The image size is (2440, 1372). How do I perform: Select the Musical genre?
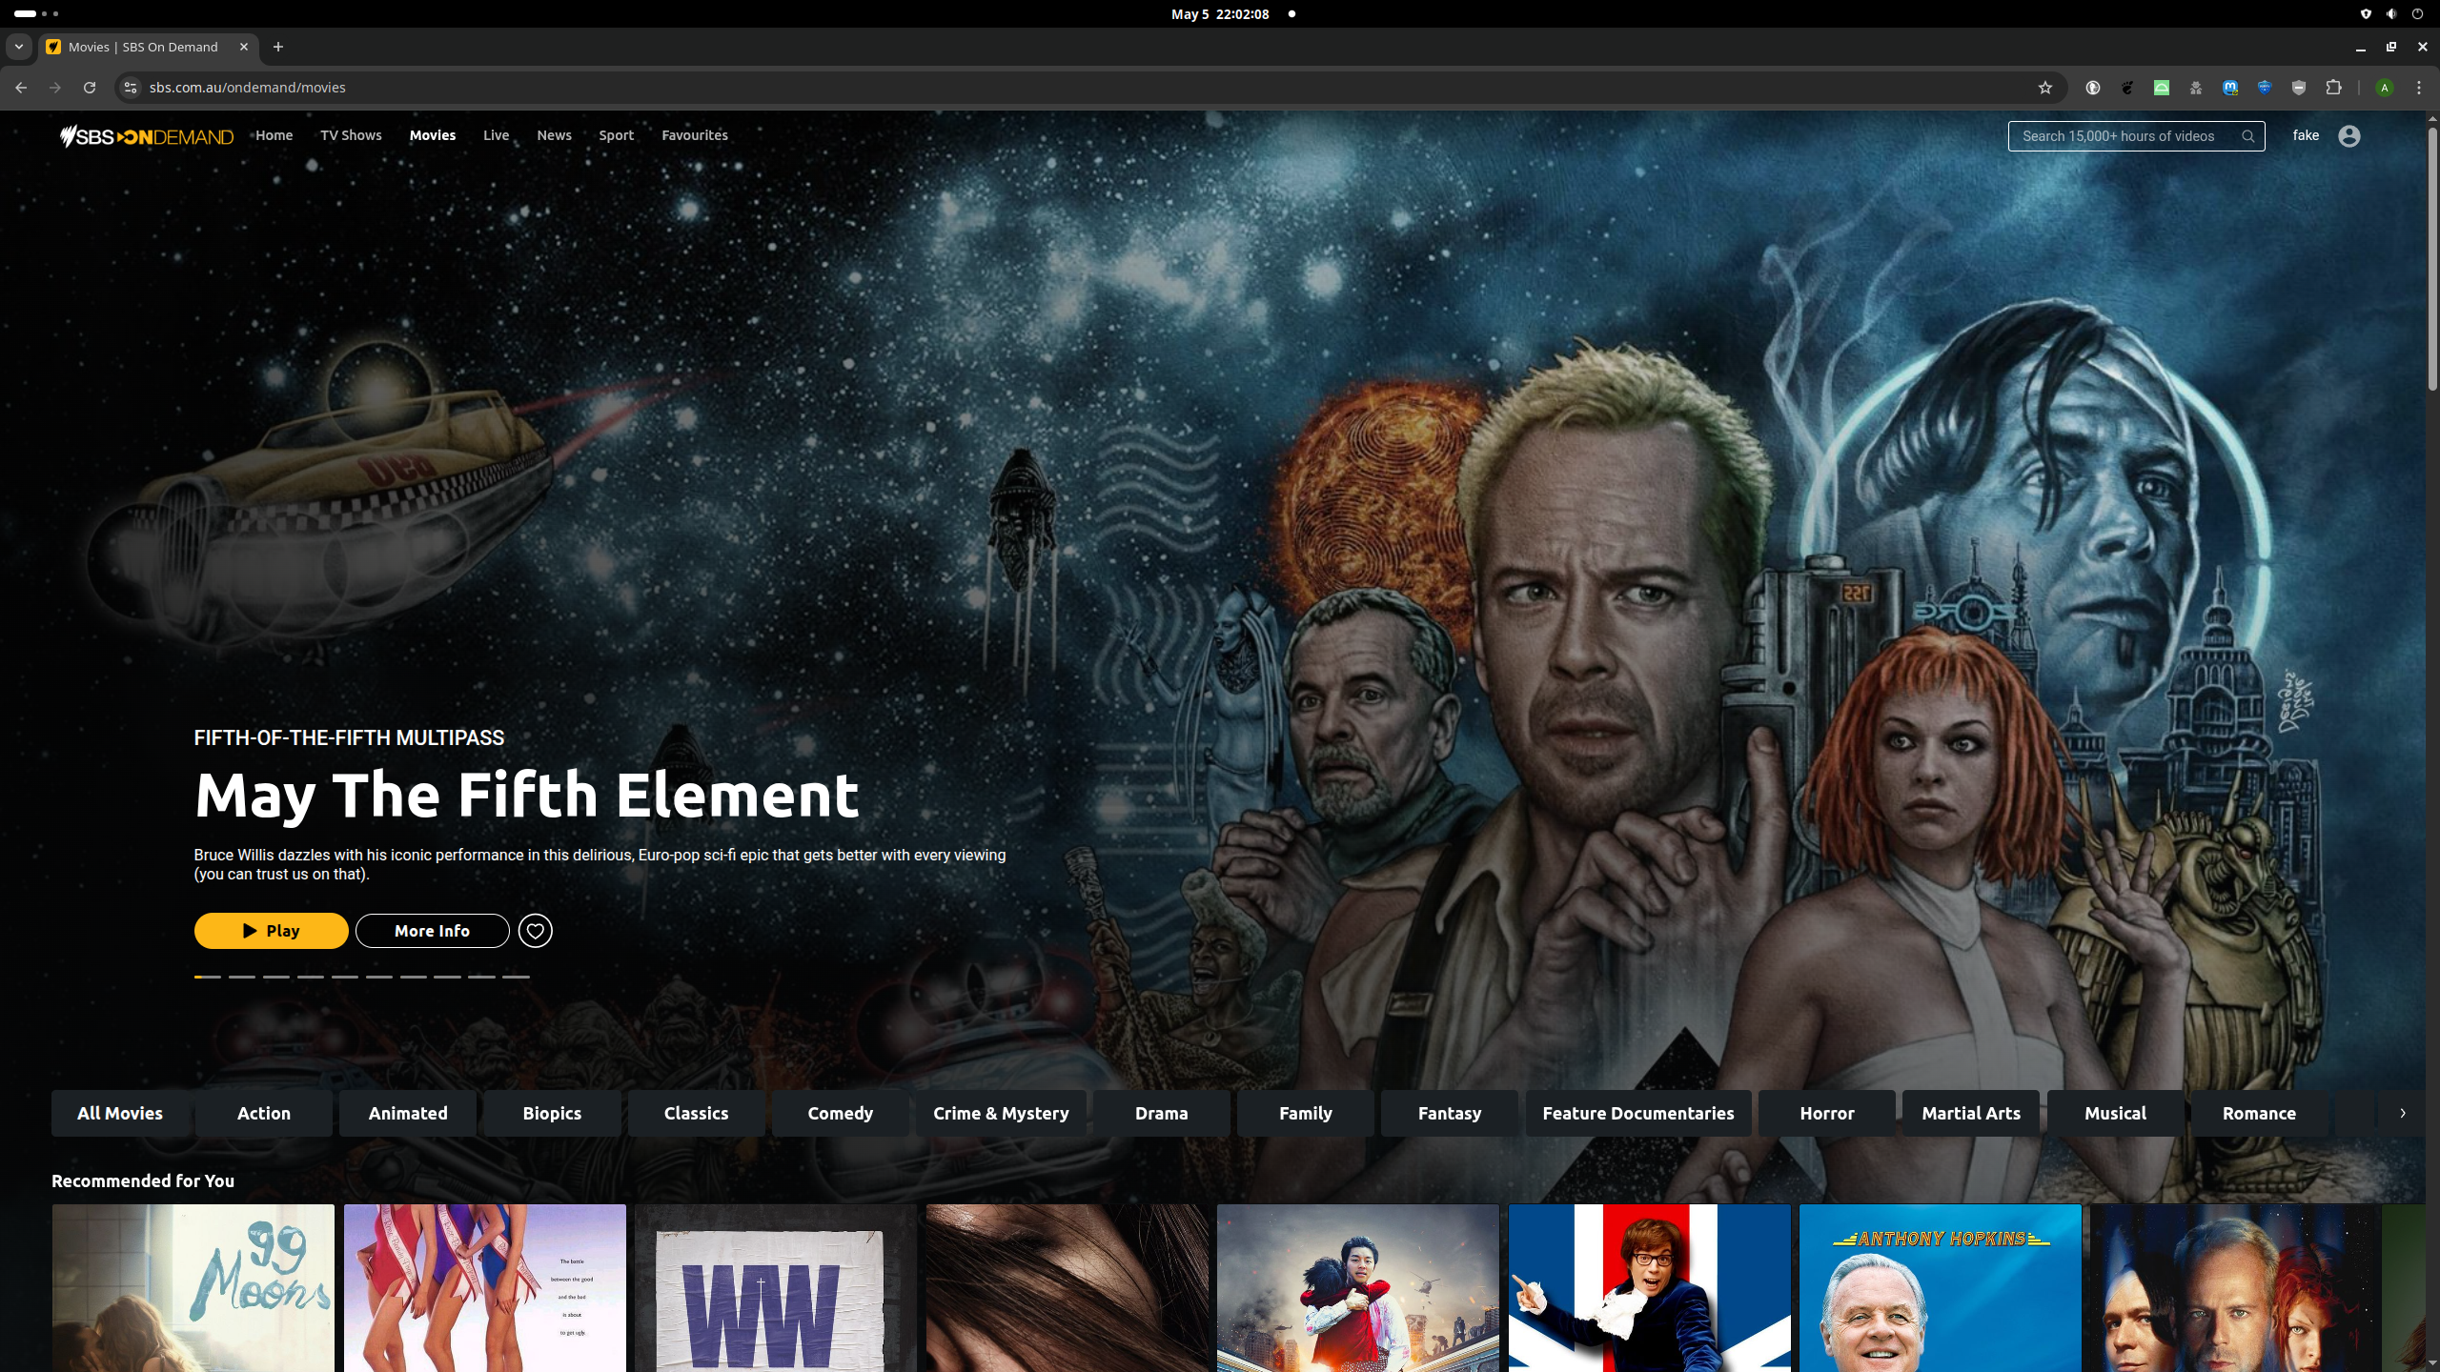coord(2114,1113)
